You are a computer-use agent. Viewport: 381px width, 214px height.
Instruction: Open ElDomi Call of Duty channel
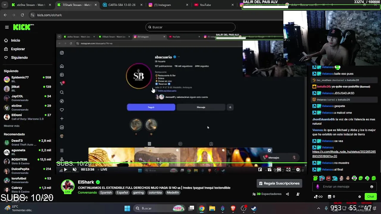27,117
